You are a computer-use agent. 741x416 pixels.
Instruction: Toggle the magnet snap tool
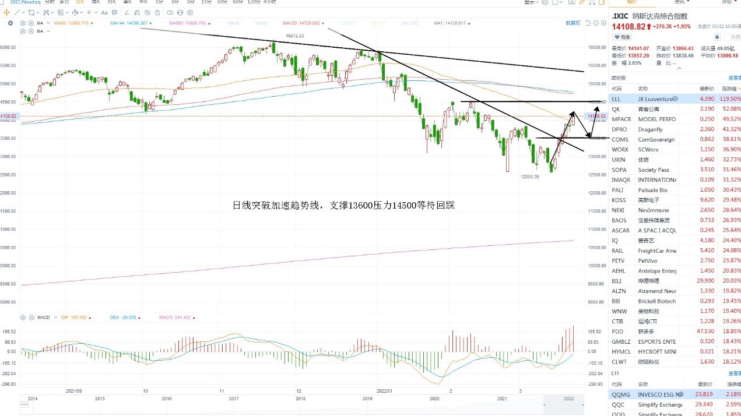[x=137, y=12]
